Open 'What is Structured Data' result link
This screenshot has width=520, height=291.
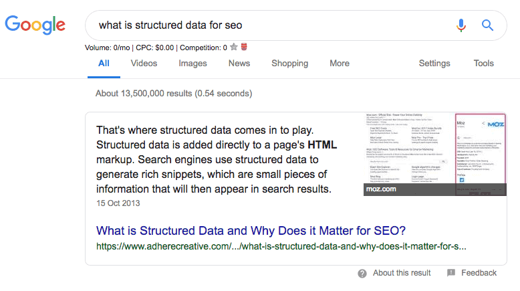pos(251,230)
